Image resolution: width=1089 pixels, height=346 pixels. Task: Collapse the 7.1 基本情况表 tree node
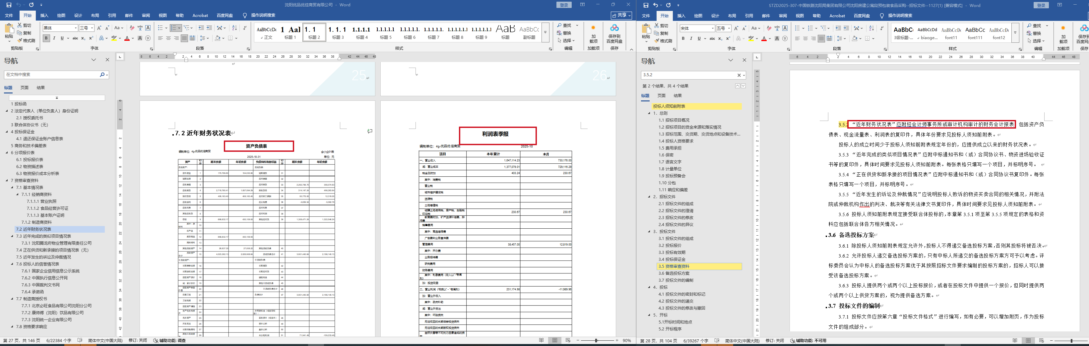(x=12, y=188)
